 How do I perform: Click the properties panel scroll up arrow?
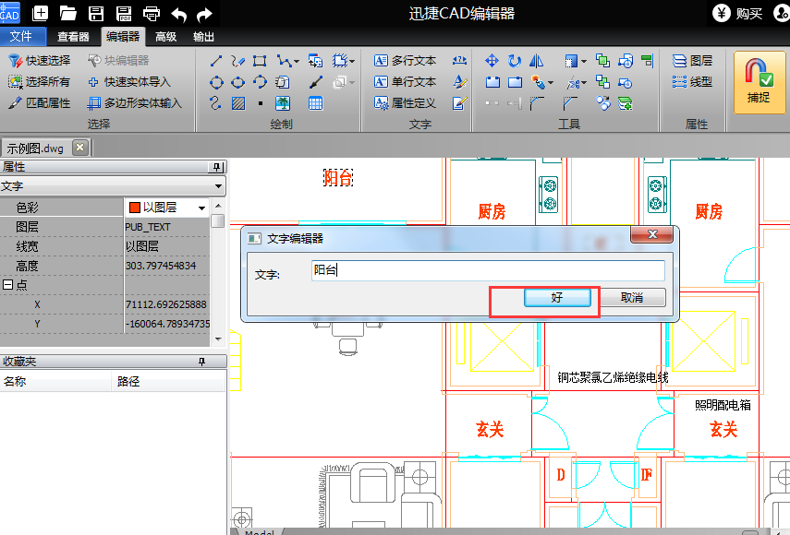218,206
